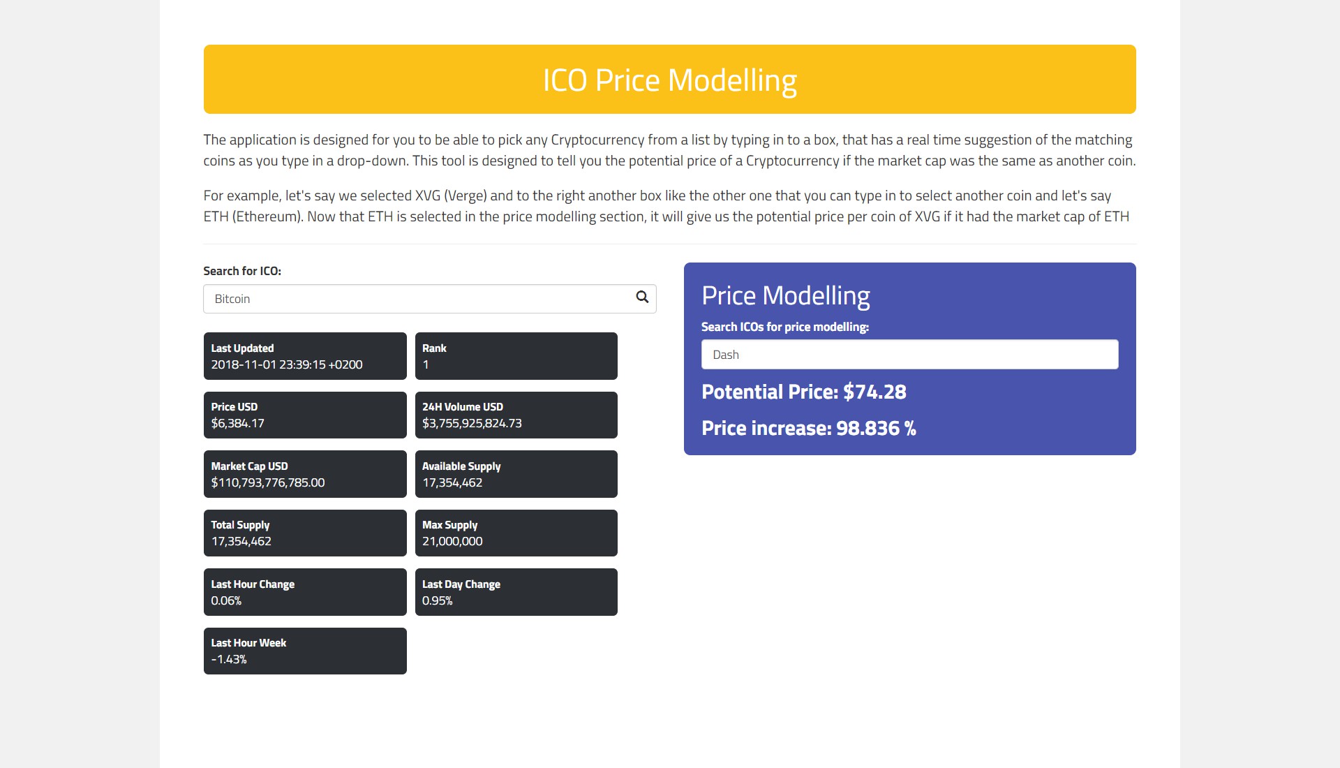Select the Last Hour Week tile
This screenshot has height=768, width=1340.
coord(305,650)
